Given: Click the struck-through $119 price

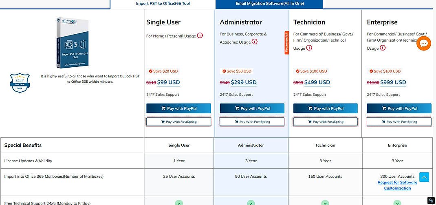Looking at the screenshot, I should pyautogui.click(x=151, y=83).
